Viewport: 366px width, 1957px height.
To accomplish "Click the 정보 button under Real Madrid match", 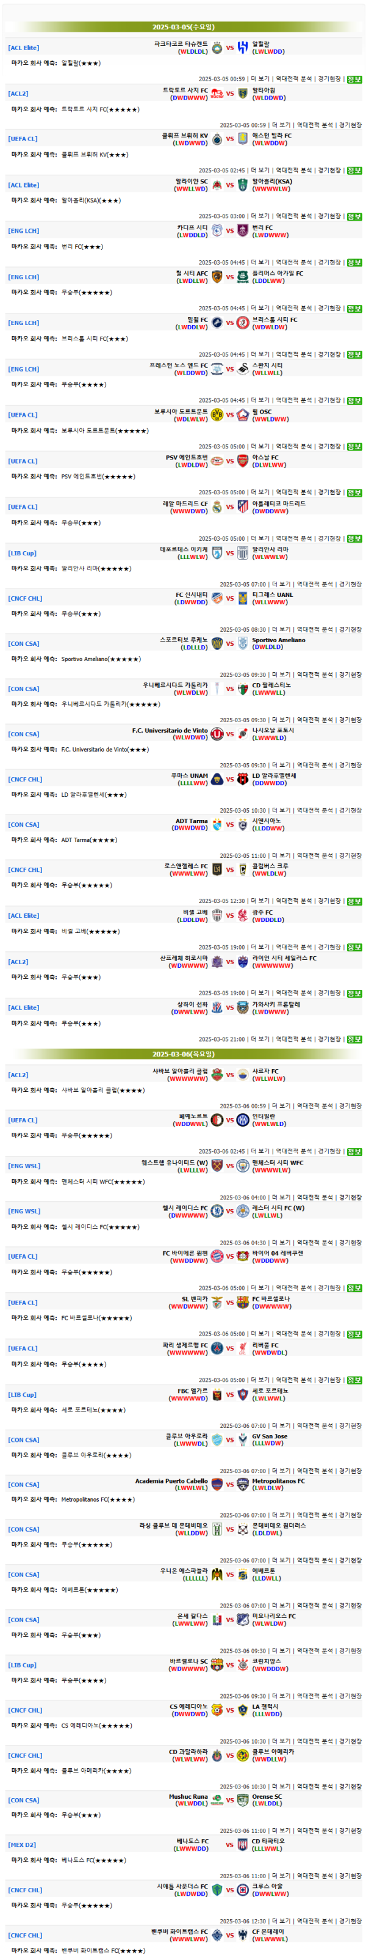I will pos(354,539).
